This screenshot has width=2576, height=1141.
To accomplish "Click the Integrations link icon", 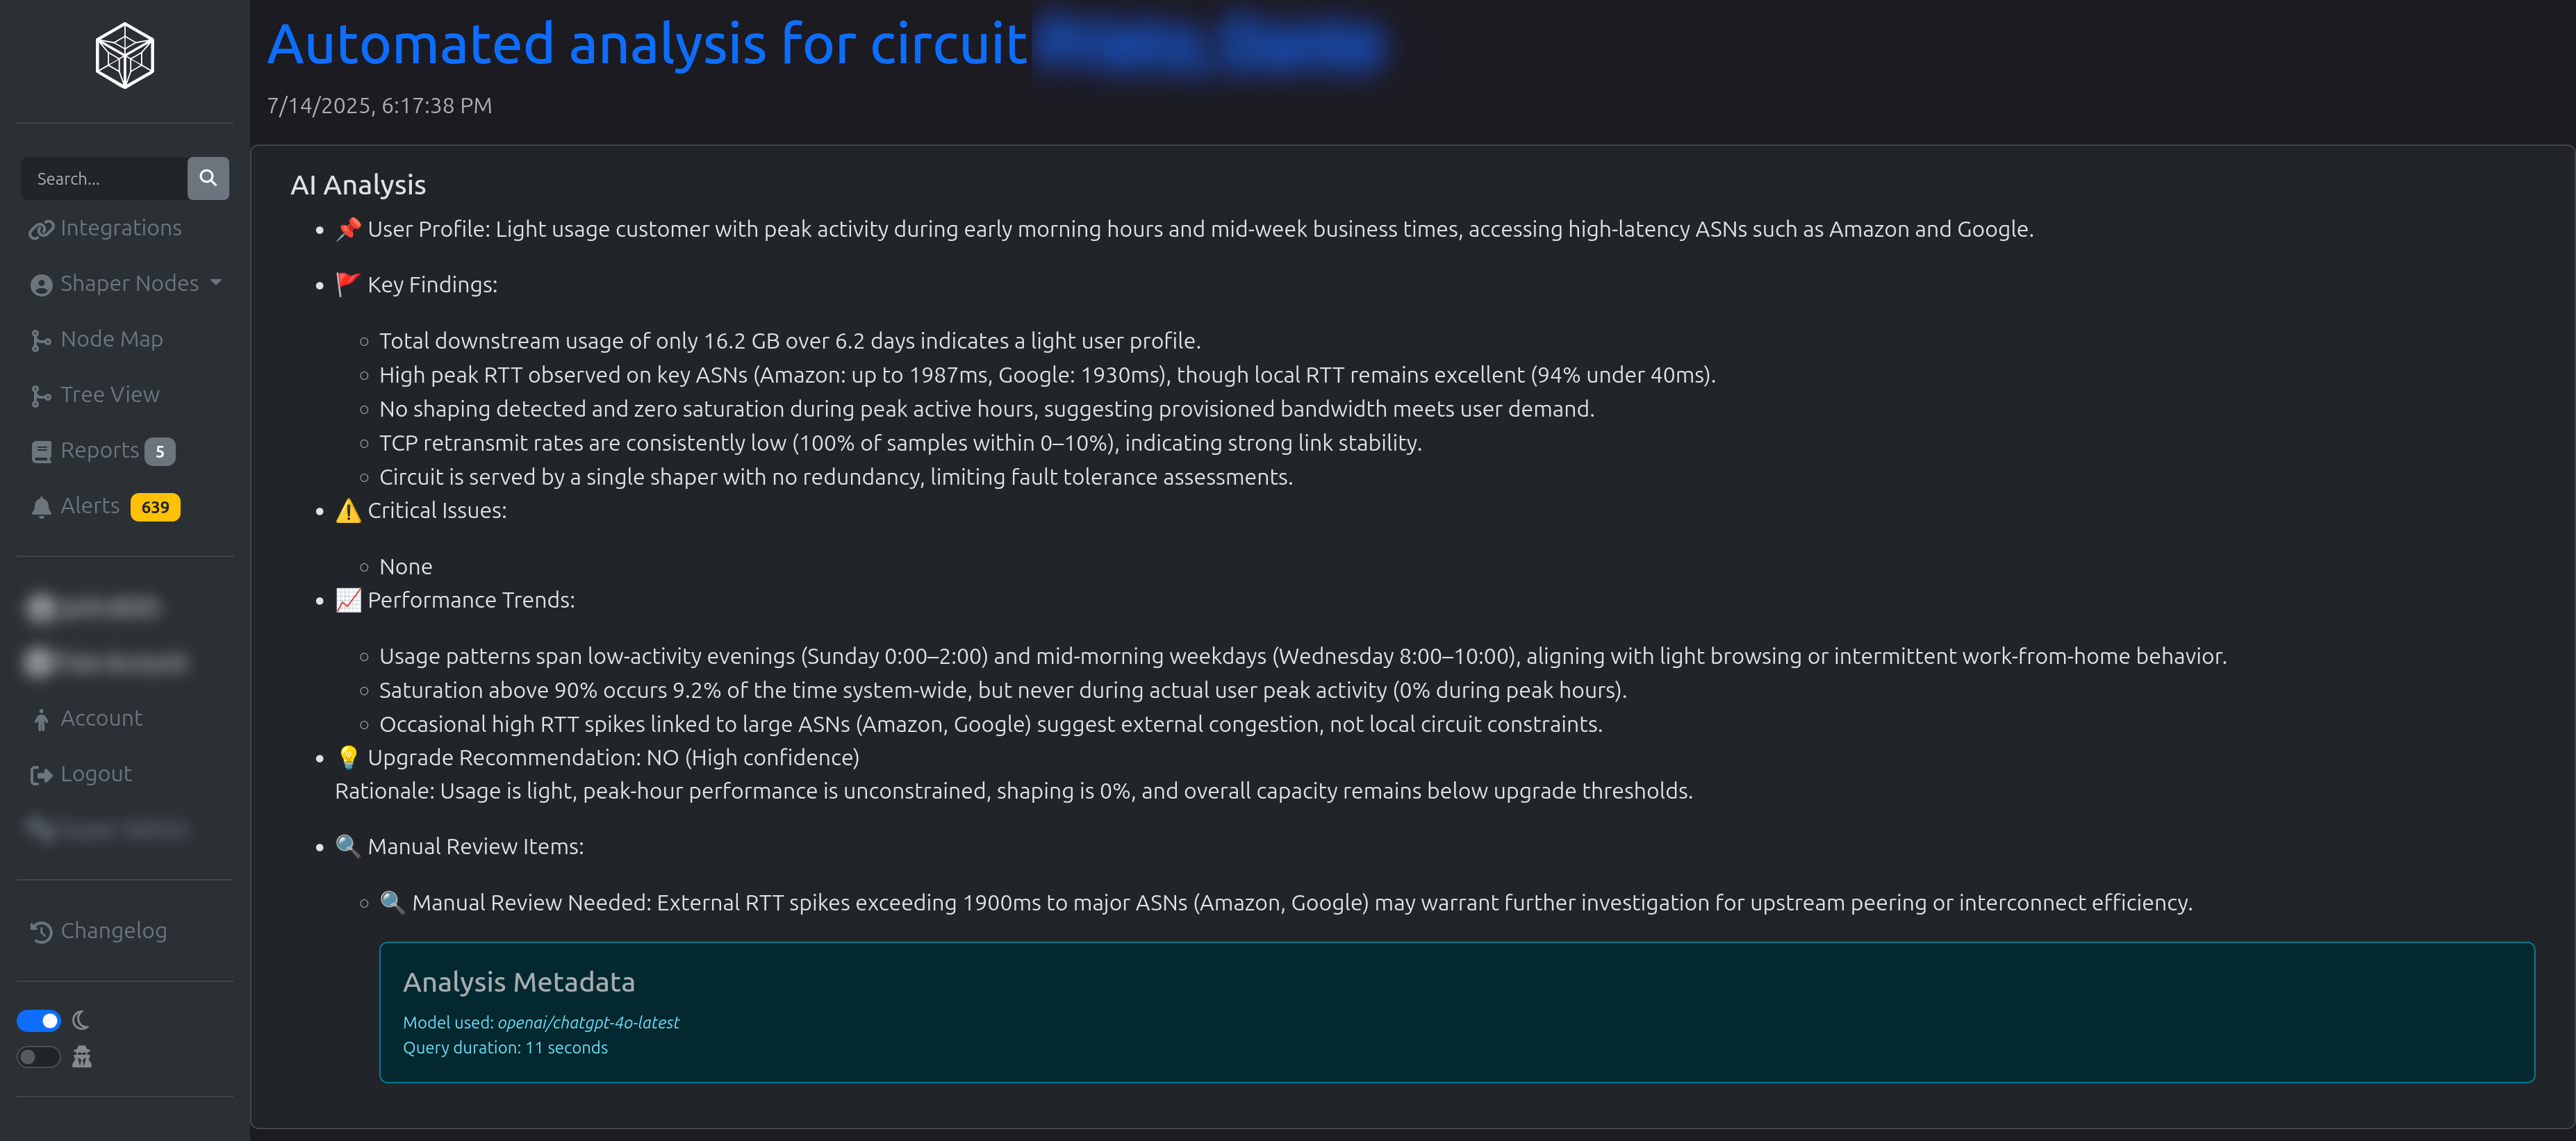I will point(41,230).
